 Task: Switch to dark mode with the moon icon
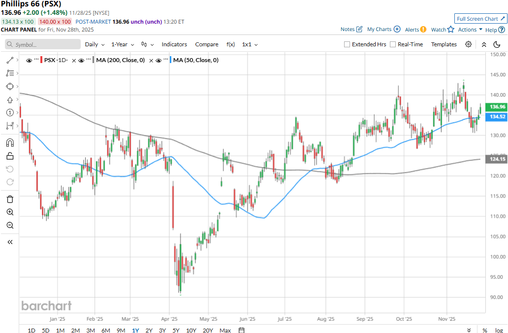point(497,44)
